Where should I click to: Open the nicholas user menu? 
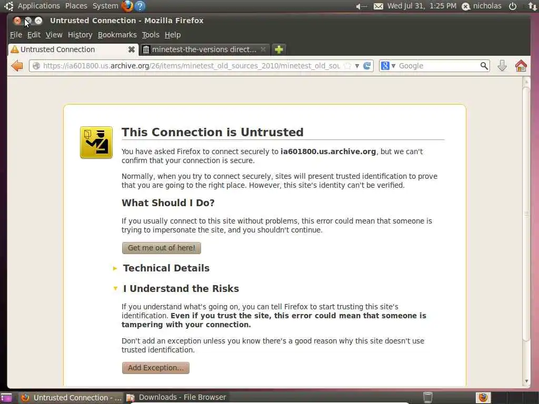coord(482,6)
